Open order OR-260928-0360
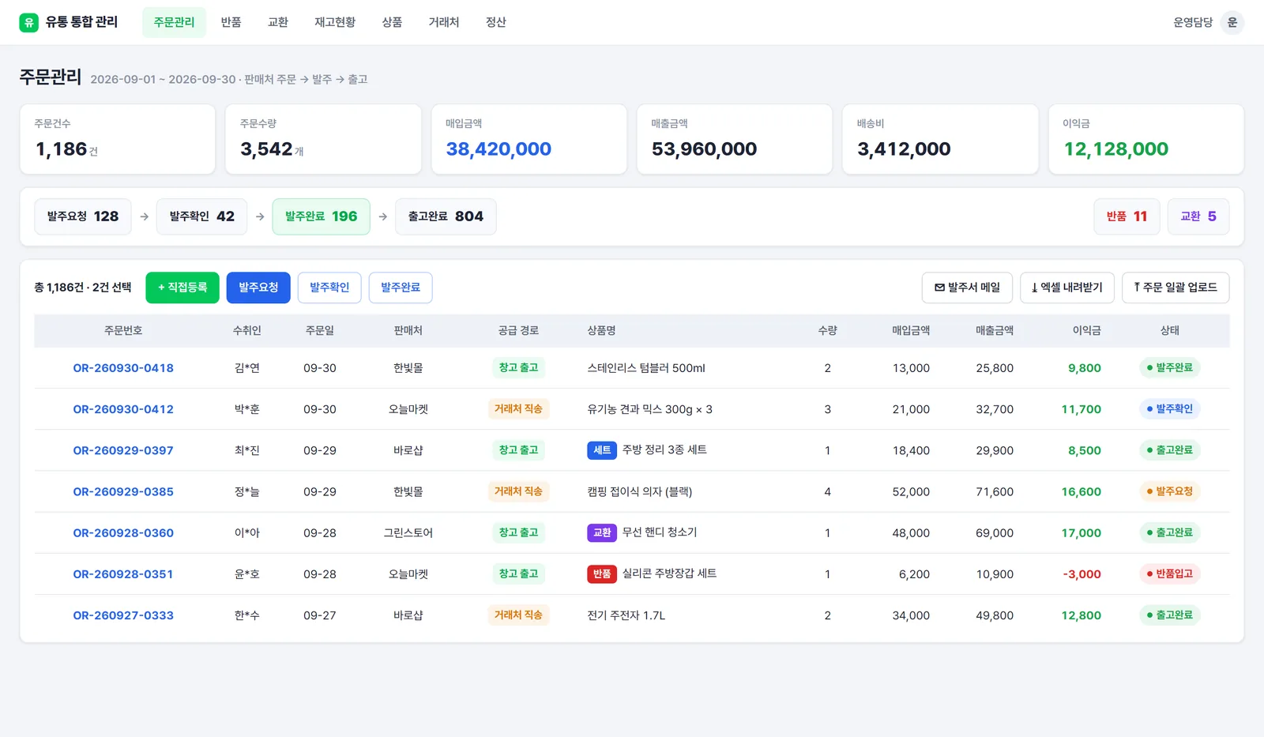Image resolution: width=1264 pixels, height=737 pixels. pos(123,533)
